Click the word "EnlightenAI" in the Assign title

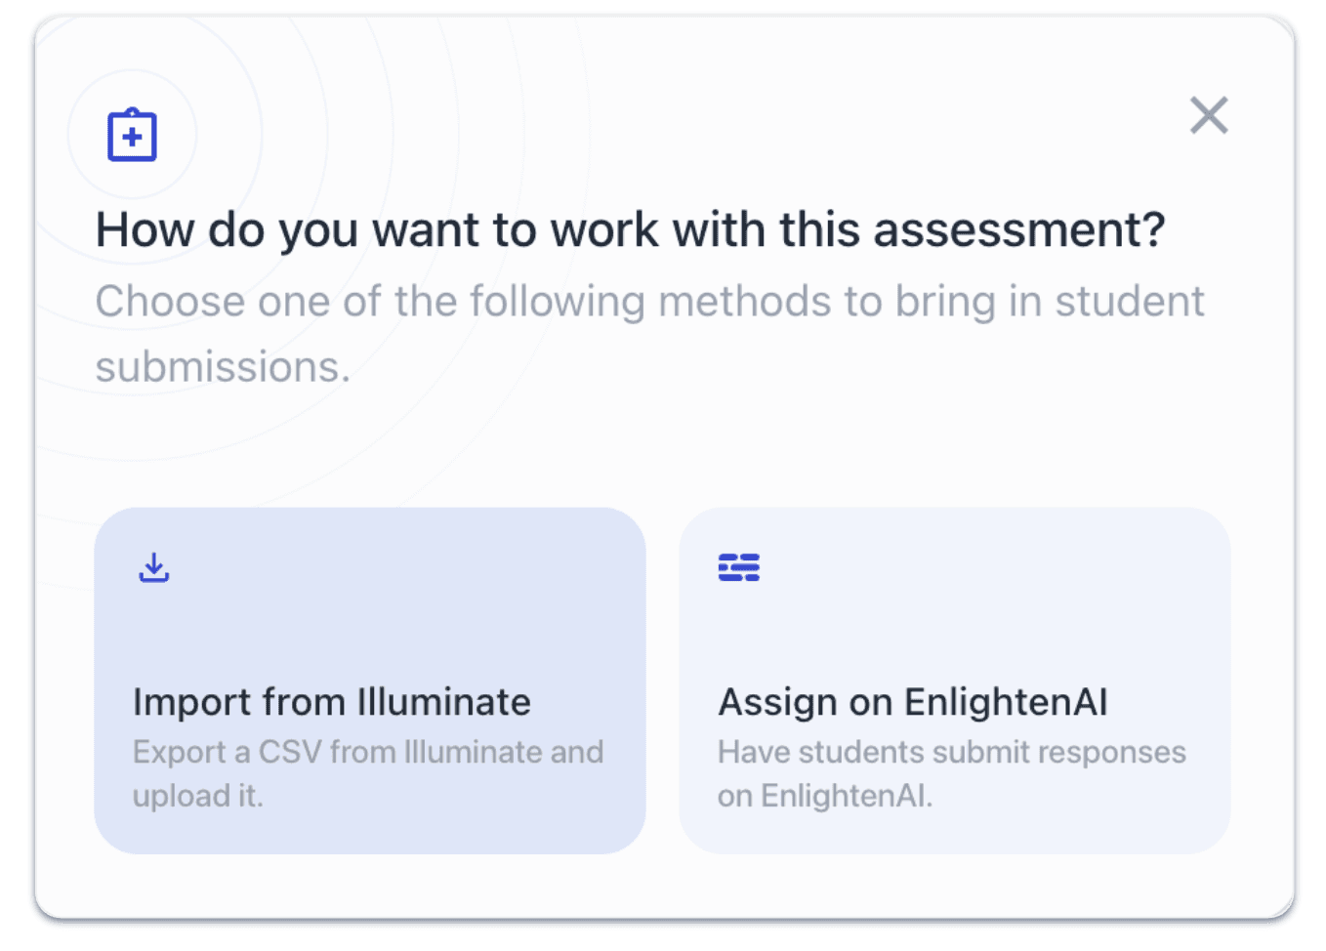[x=1006, y=702]
